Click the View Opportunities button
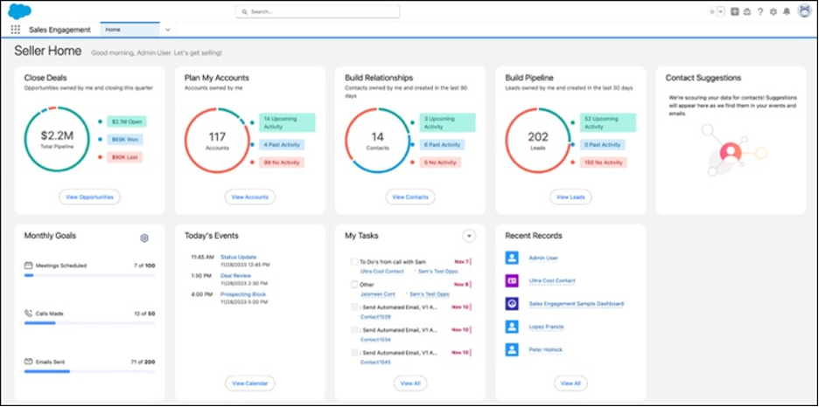The height and width of the screenshot is (407, 819). click(x=89, y=197)
